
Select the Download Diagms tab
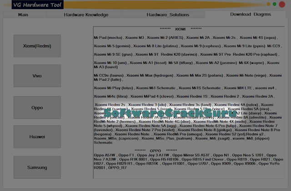[251, 14]
